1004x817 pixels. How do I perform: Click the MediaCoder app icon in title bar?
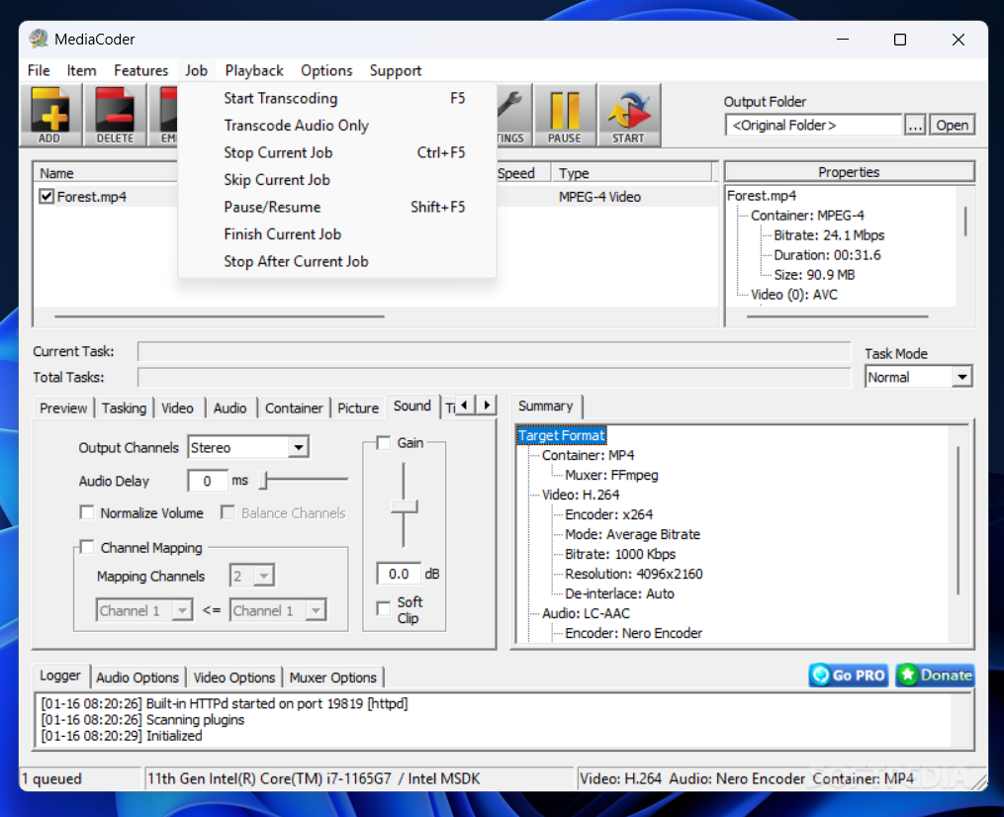(x=39, y=39)
